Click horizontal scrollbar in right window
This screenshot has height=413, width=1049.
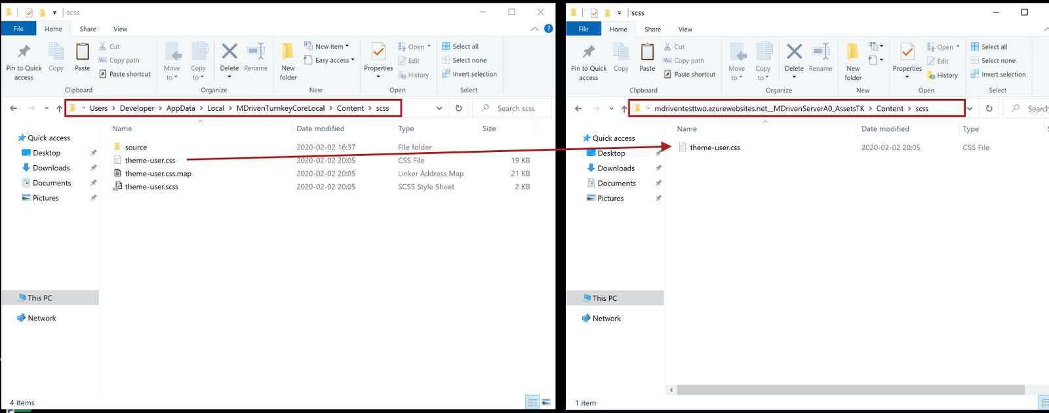(x=850, y=390)
